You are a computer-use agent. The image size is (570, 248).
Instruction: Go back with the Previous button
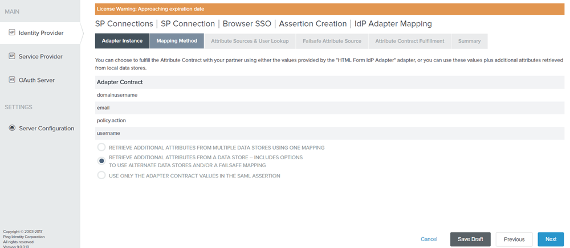[x=514, y=239]
